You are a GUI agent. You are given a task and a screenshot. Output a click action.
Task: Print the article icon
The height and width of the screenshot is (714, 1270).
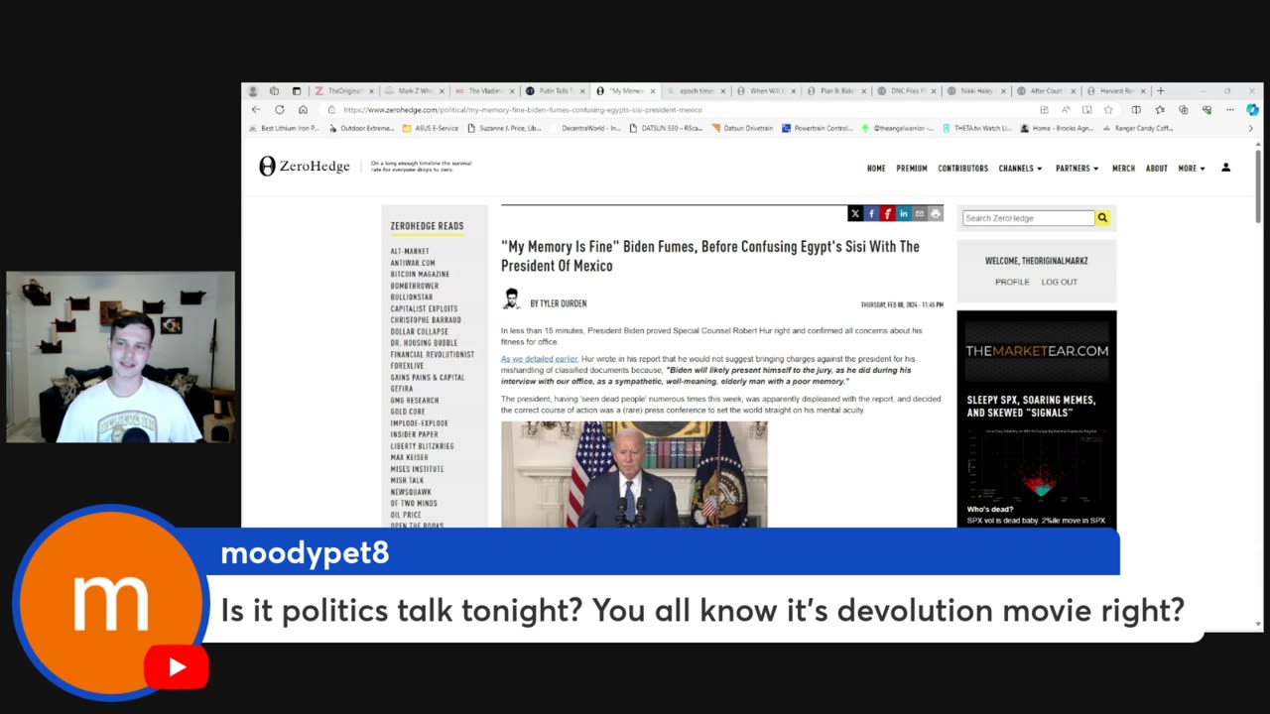(935, 213)
